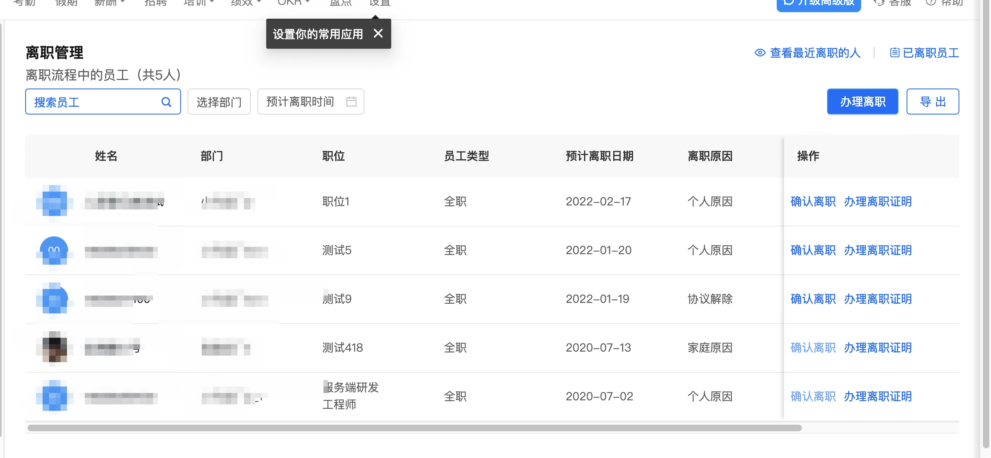Screen dimensions: 991x458
Task: Click the avatar in the 职位1 row
Action: [54, 201]
